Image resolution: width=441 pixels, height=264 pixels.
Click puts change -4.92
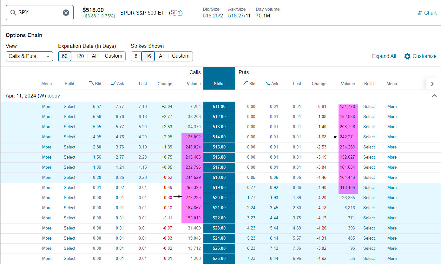(321, 259)
